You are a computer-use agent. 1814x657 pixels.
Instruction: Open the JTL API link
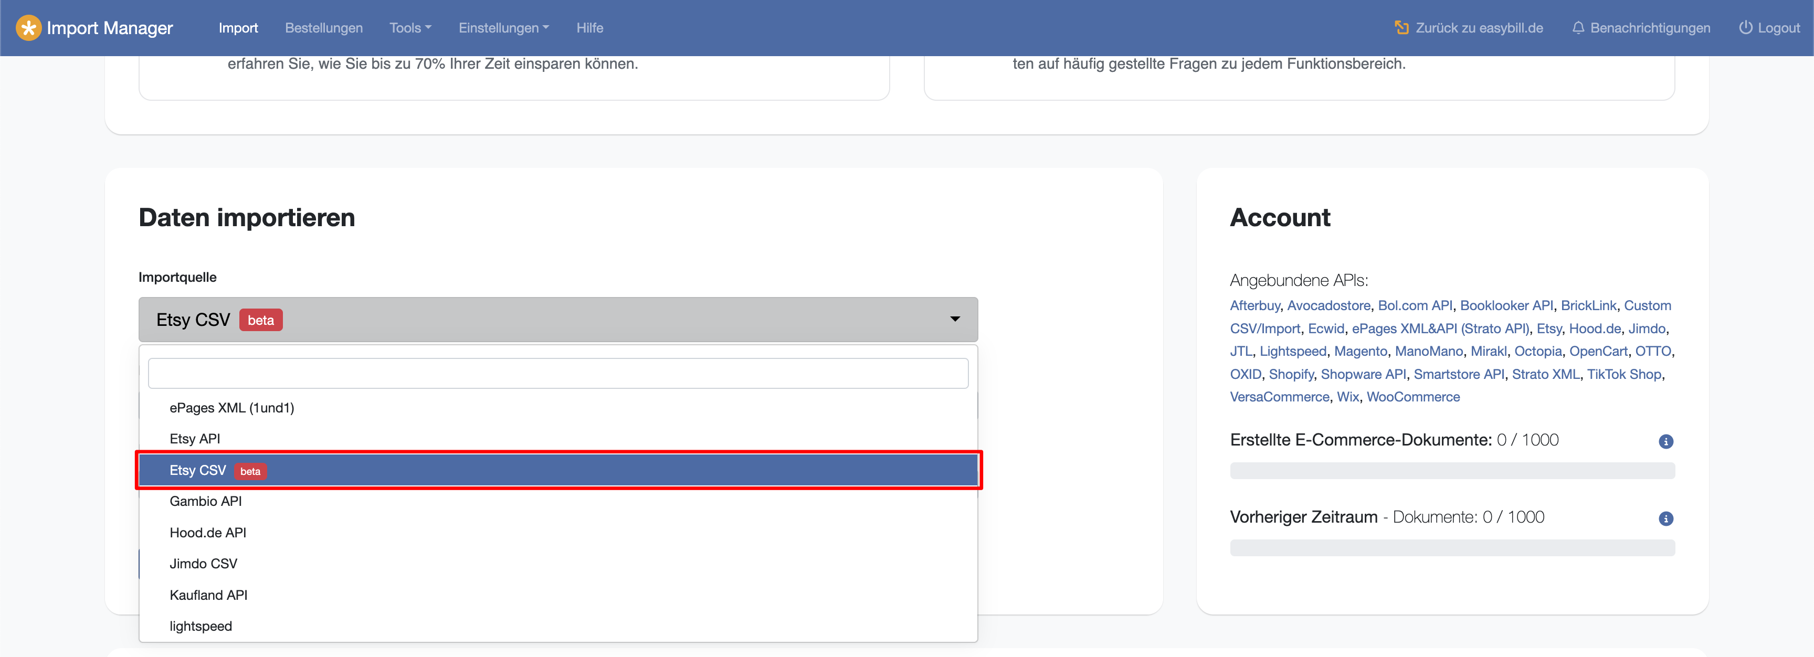point(1241,352)
